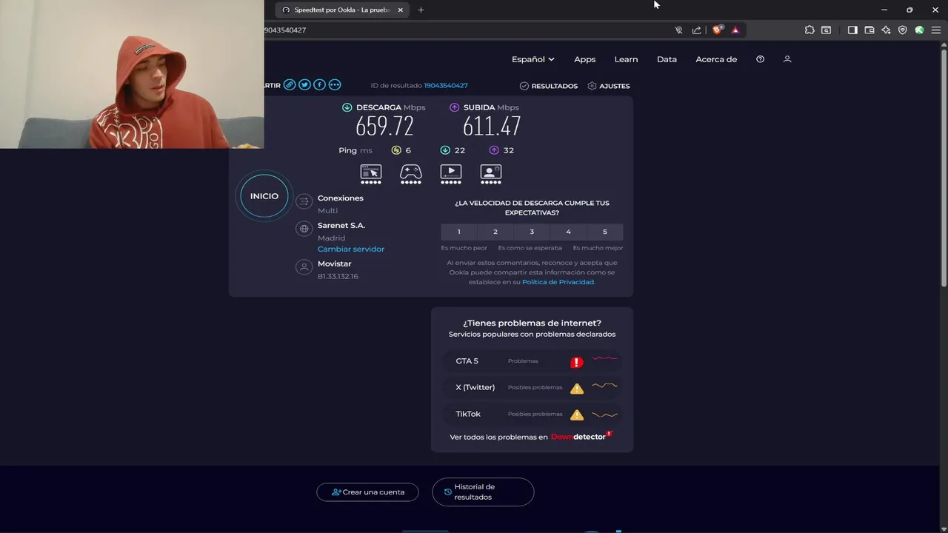Open Historial de resultados
This screenshot has height=533, width=948.
click(x=483, y=492)
